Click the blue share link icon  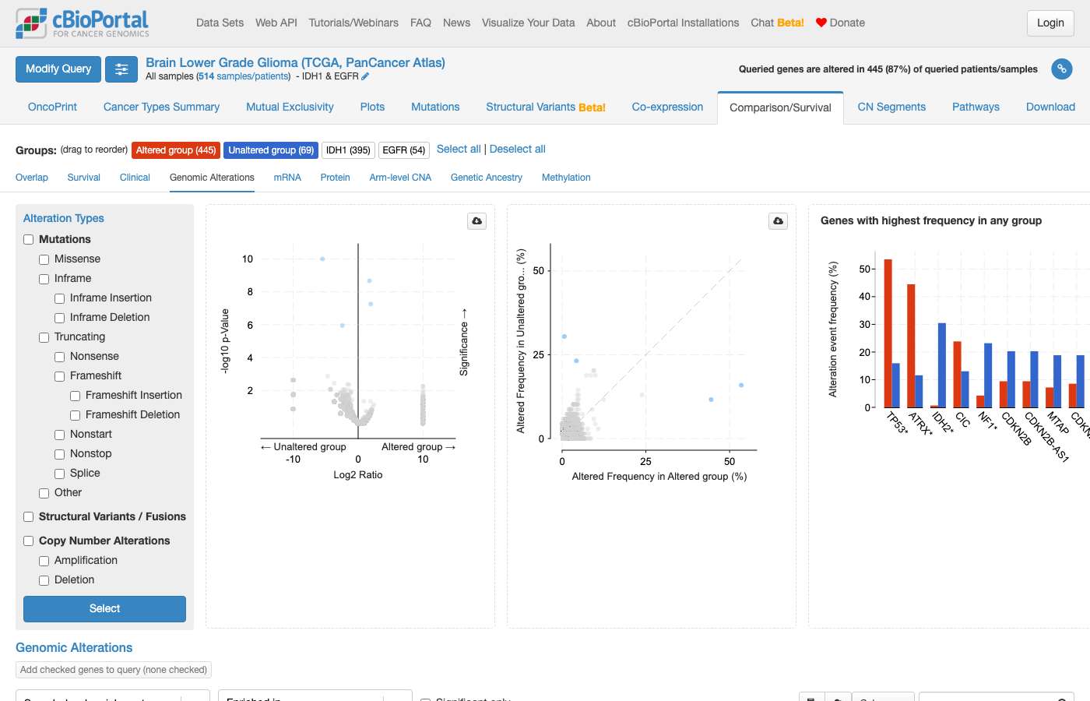(1062, 69)
